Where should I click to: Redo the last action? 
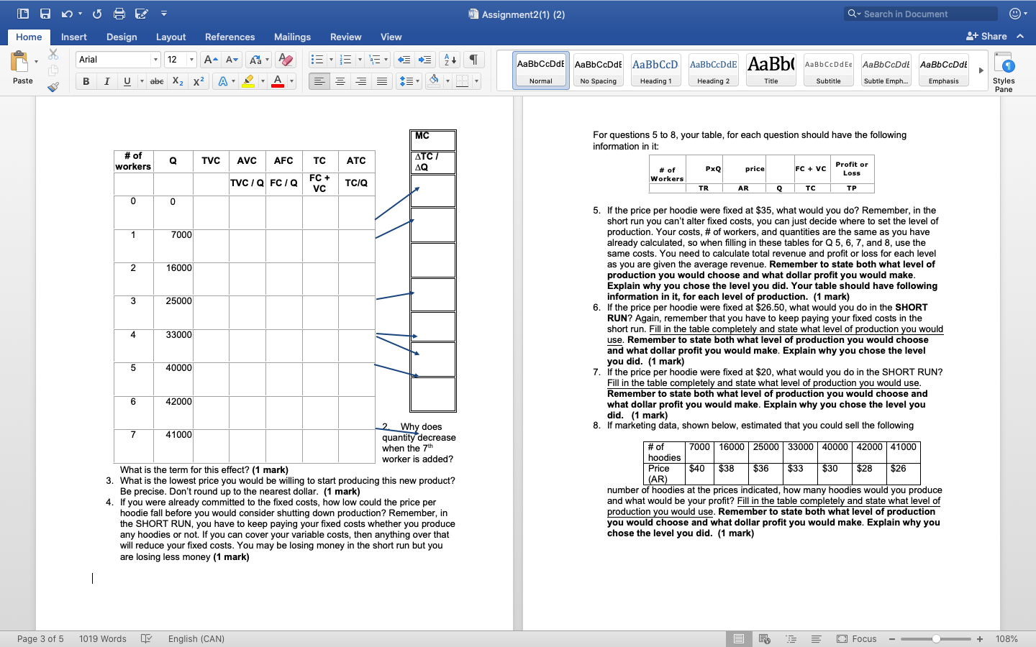tap(97, 14)
